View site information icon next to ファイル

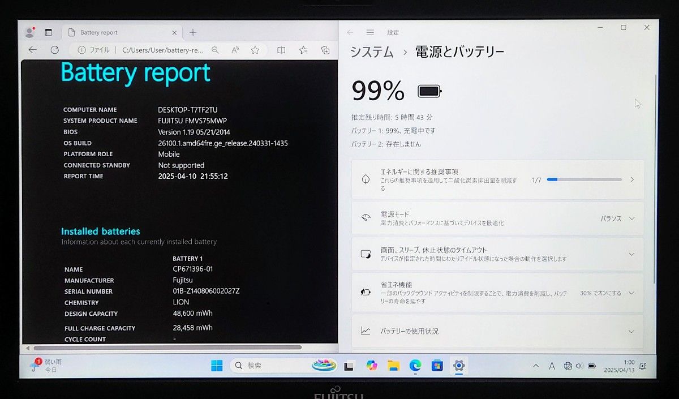coord(81,50)
